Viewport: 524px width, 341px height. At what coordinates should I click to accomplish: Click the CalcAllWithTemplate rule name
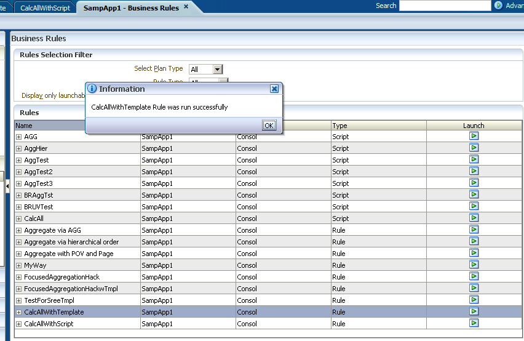54,312
